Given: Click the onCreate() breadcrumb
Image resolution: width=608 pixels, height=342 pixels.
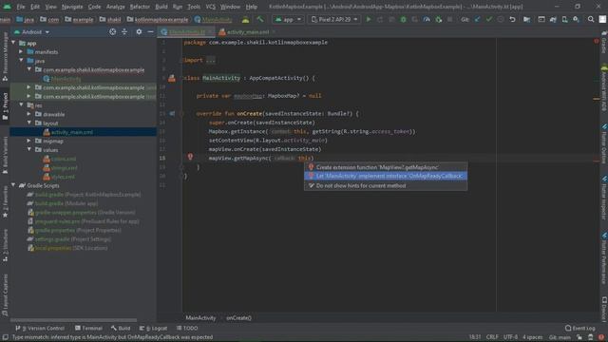Looking at the screenshot, I should click(x=238, y=317).
